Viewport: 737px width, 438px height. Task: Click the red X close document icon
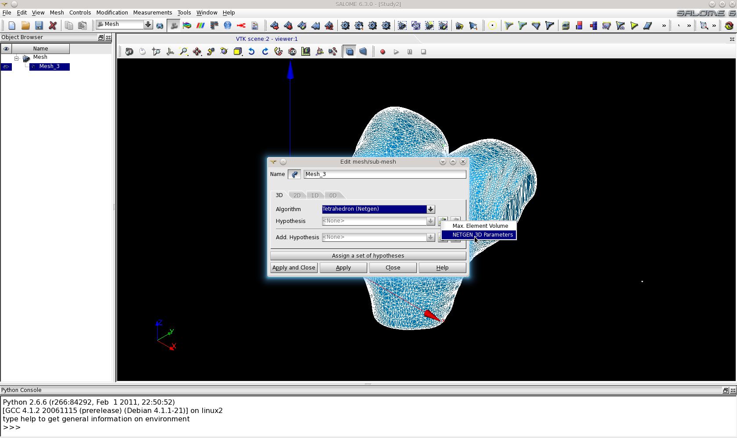coord(53,25)
